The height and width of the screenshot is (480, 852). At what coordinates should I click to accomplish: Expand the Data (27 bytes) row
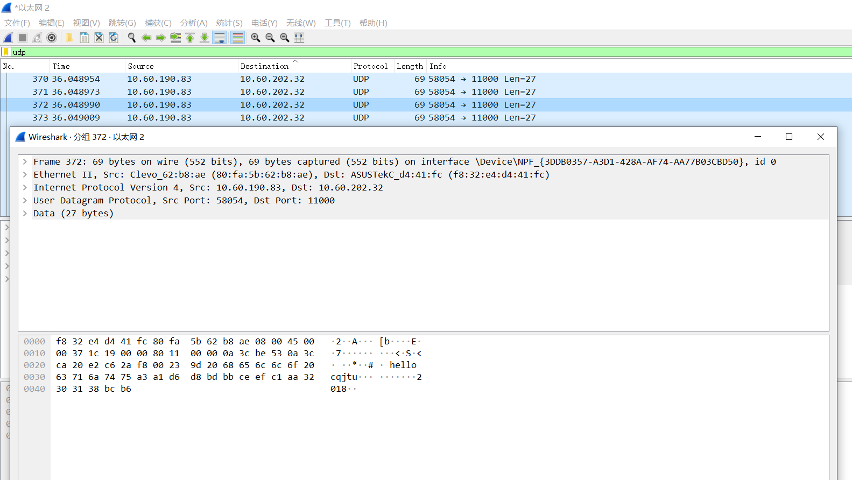25,213
